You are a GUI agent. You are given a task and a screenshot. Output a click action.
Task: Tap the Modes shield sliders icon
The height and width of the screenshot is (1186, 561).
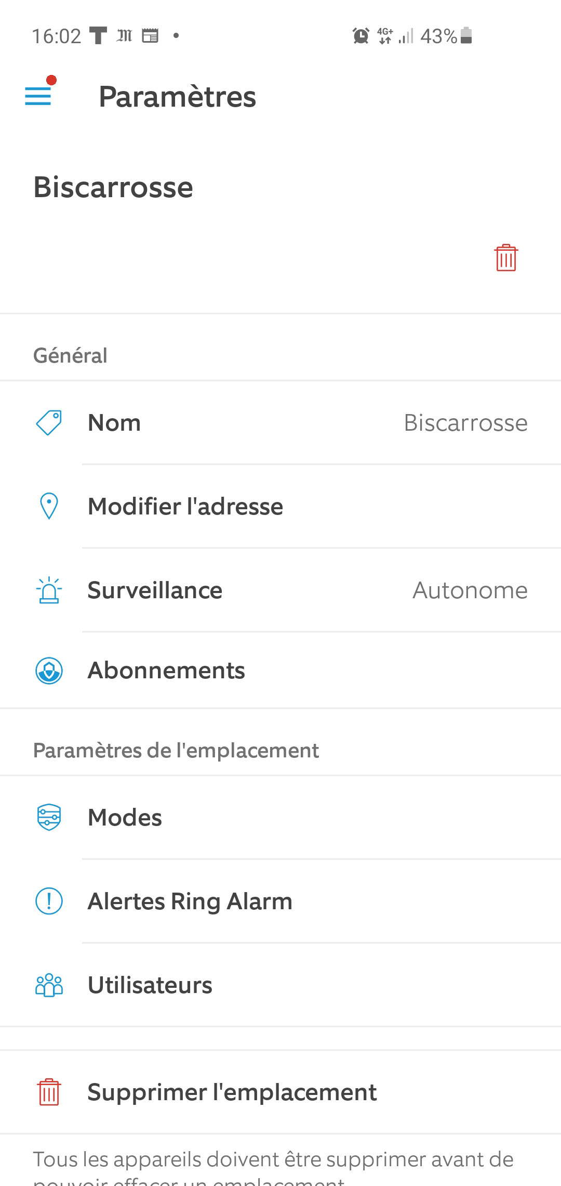click(49, 817)
